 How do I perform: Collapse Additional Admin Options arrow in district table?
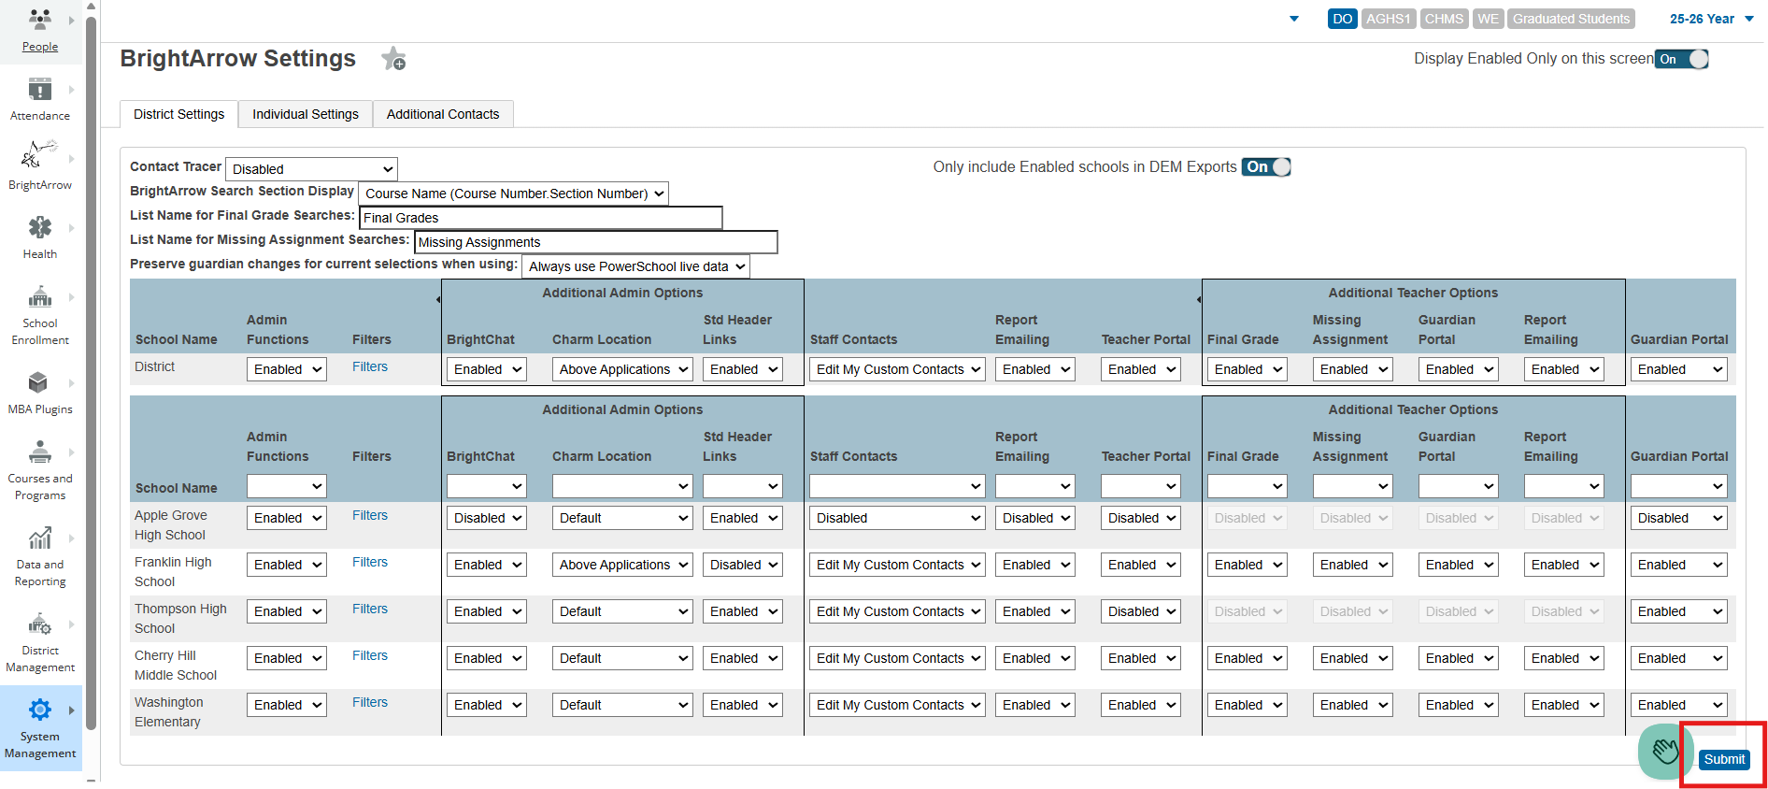[438, 300]
